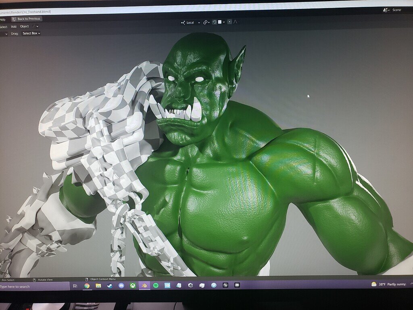The image size is (413, 310).
Task: Open the Object menu
Action: coord(25,26)
